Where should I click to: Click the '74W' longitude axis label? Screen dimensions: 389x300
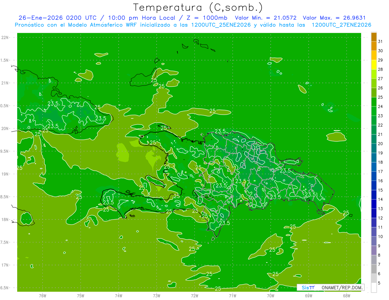119,295
